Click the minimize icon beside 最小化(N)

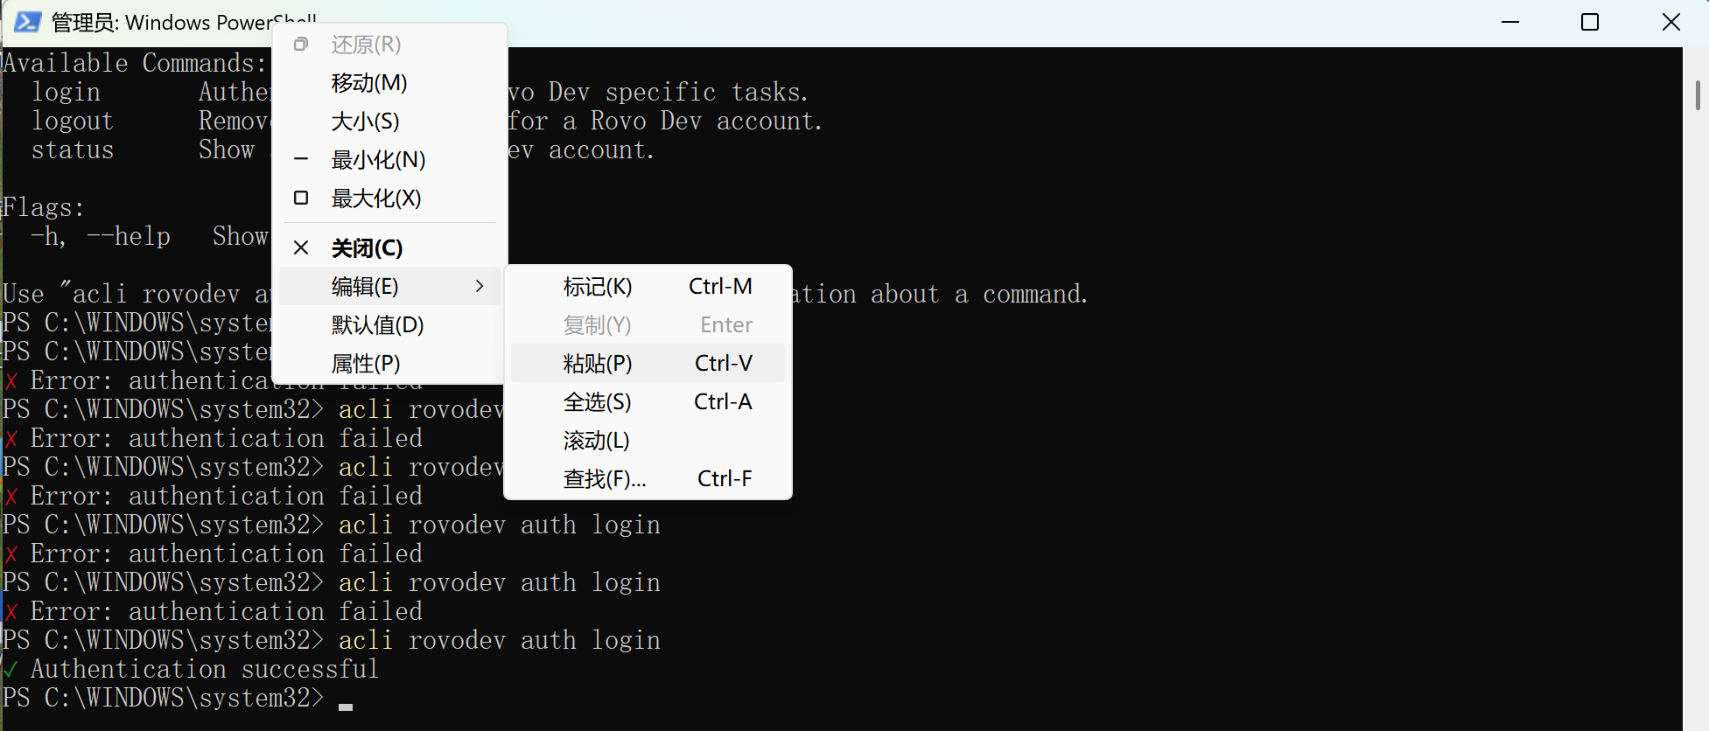tap(300, 159)
